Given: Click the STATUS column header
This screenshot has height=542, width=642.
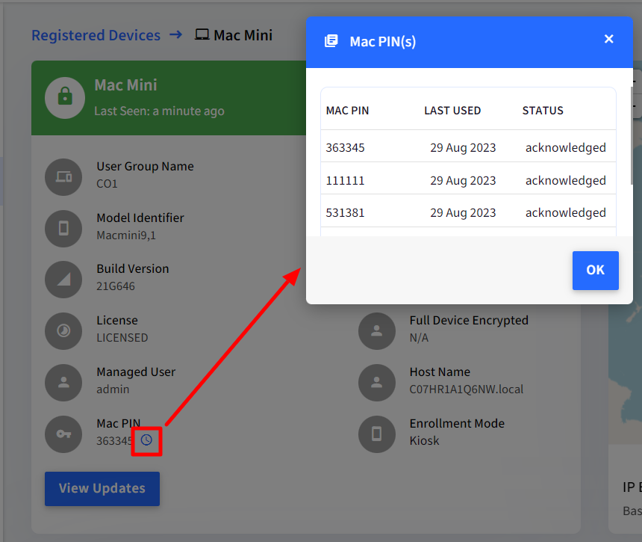Looking at the screenshot, I should pos(543,111).
